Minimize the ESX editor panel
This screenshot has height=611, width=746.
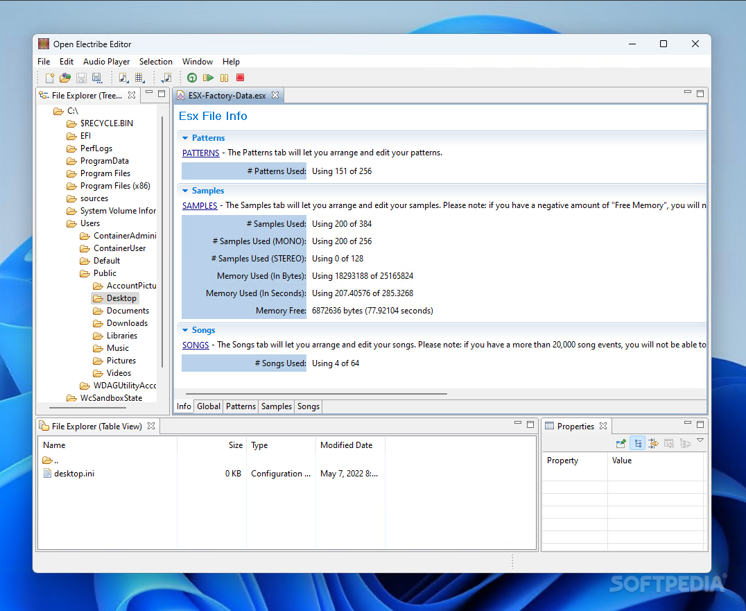tap(688, 92)
